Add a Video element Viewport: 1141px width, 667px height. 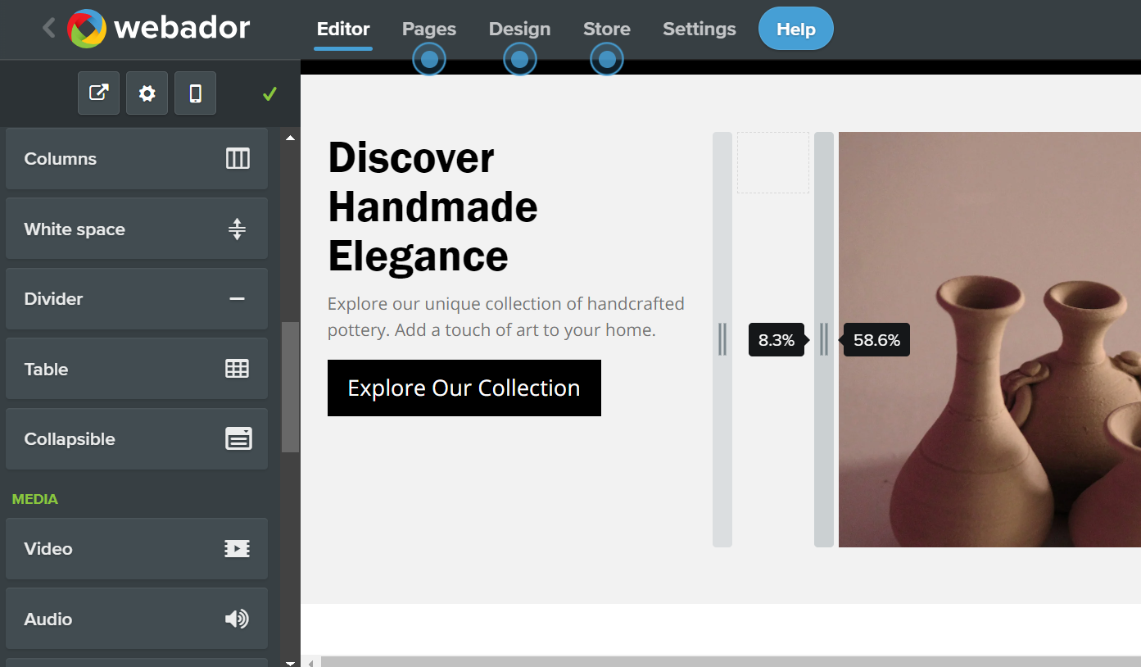point(137,549)
